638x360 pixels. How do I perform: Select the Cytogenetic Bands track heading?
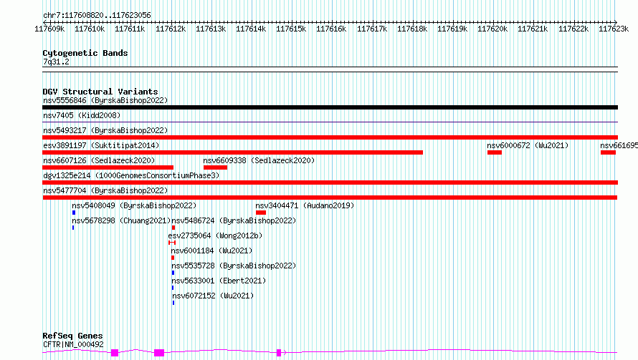pos(85,53)
